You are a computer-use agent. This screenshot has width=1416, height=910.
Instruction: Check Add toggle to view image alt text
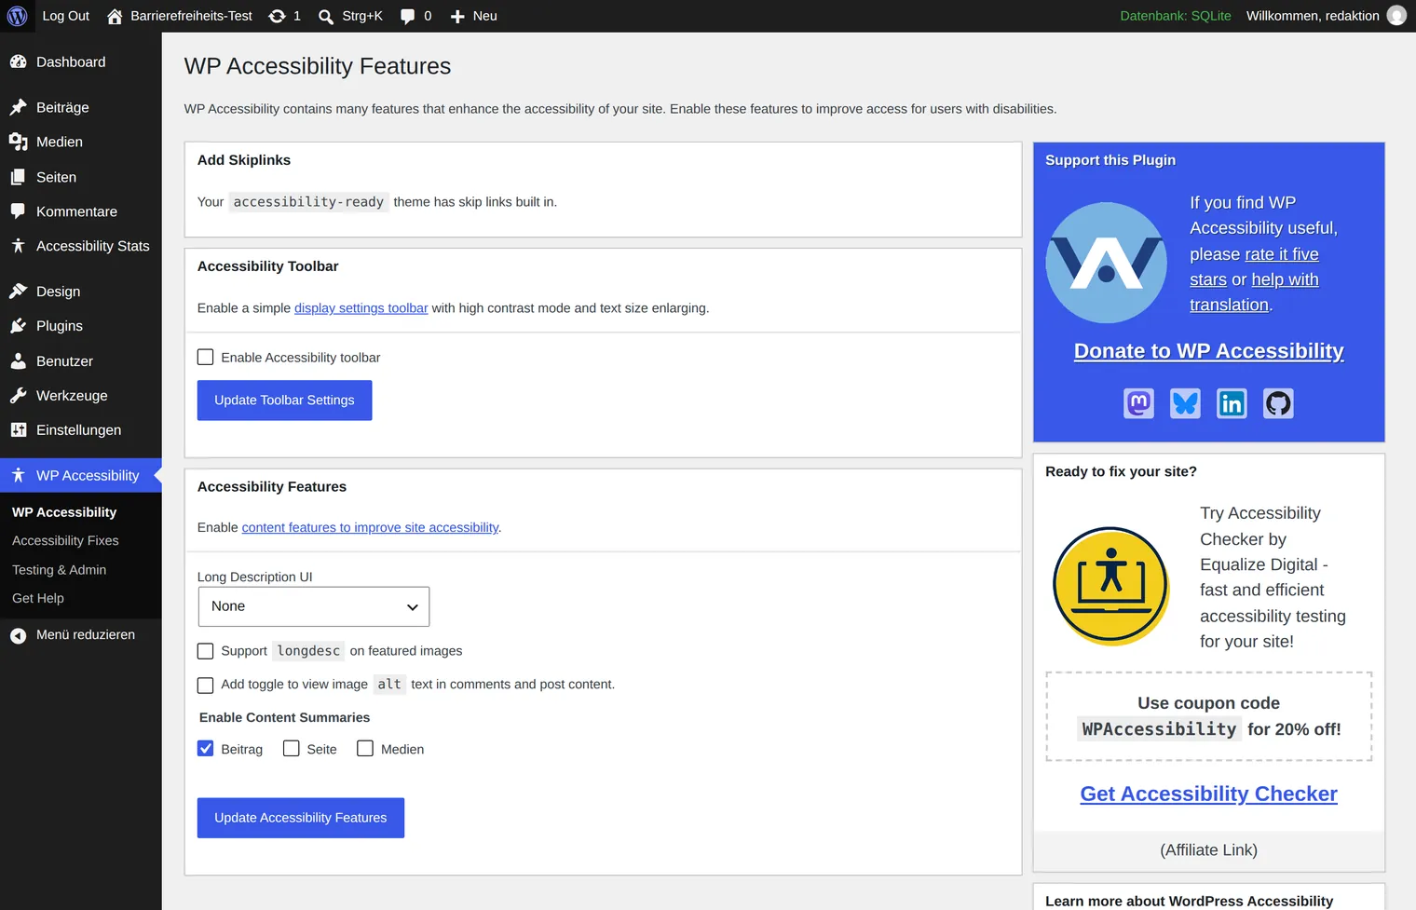click(x=206, y=685)
